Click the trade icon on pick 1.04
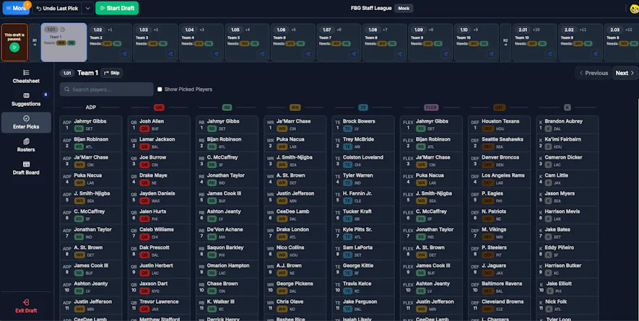Viewport: 639px width, 321px height. click(x=217, y=54)
